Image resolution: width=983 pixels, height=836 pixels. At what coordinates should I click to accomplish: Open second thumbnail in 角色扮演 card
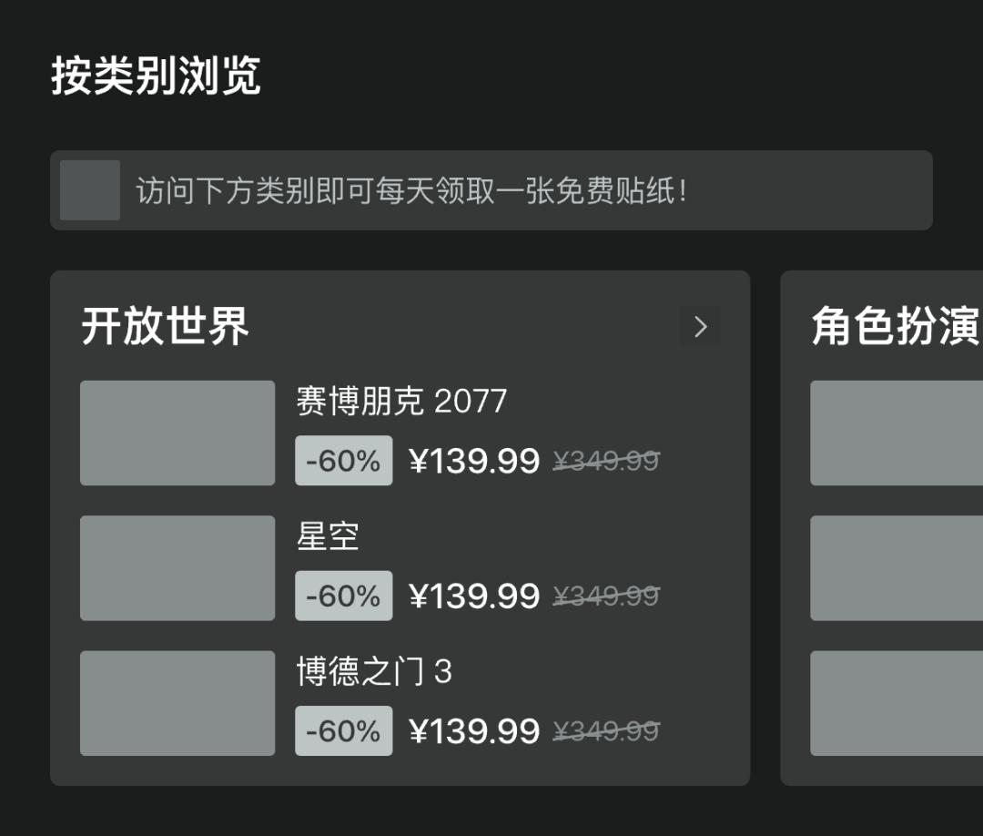[x=897, y=567]
